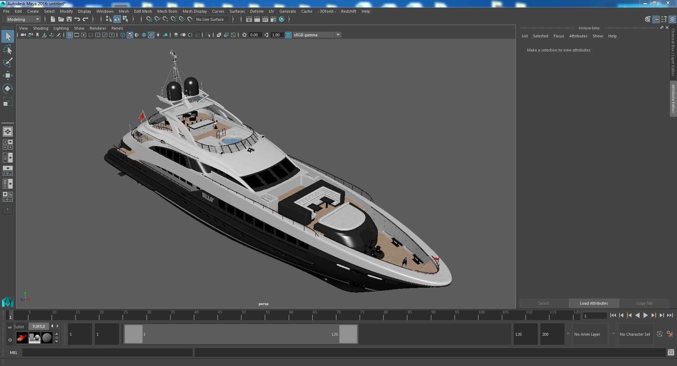This screenshot has width=677, height=366.
Task: Open a scene with folder icon
Action: (61, 19)
